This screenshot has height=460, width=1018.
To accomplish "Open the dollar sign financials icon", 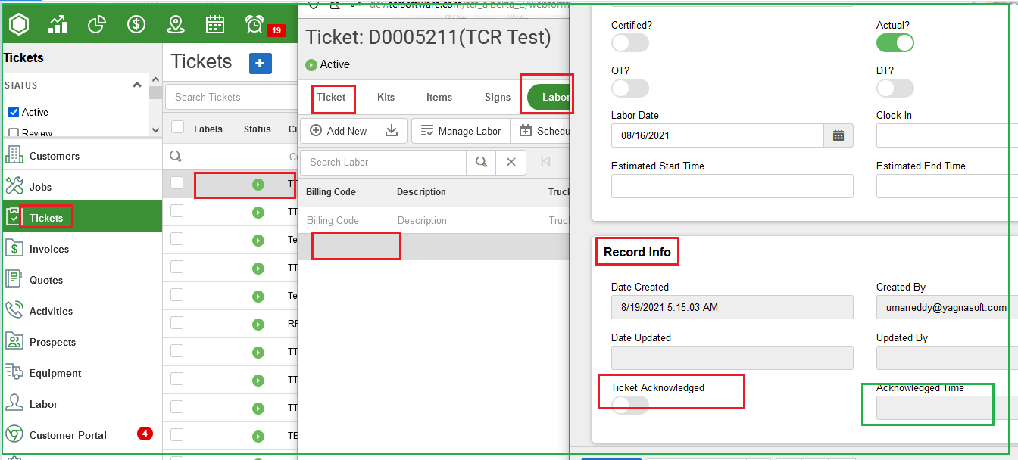I will [136, 24].
